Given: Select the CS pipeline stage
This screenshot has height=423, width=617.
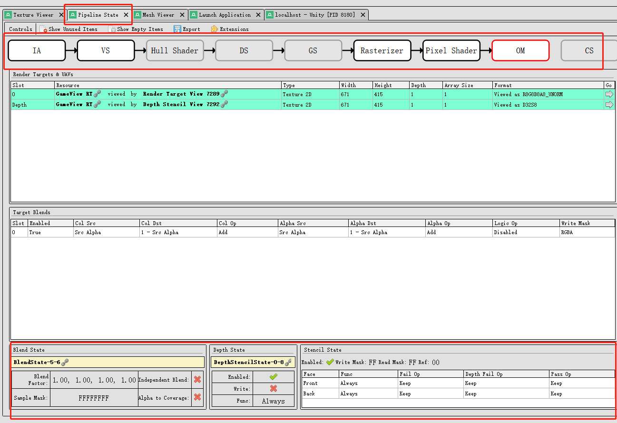Looking at the screenshot, I should tap(589, 50).
